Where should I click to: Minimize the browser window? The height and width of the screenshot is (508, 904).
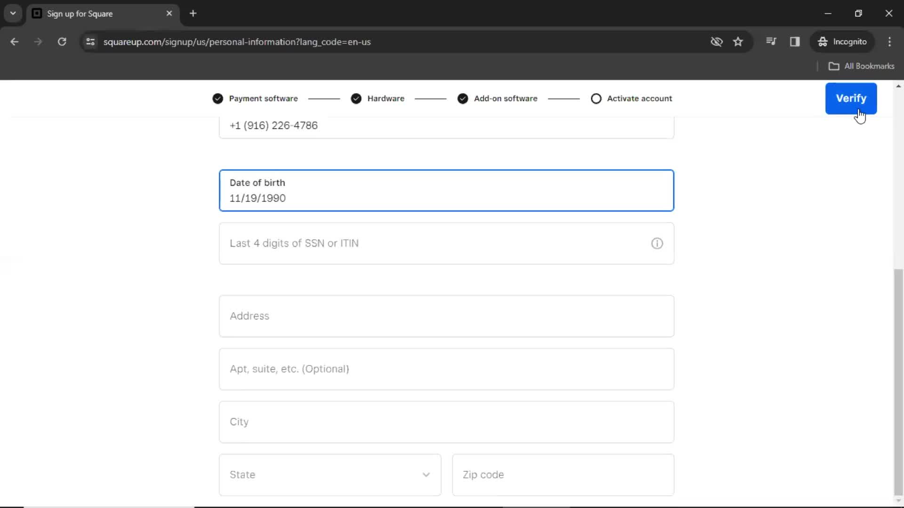point(828,14)
